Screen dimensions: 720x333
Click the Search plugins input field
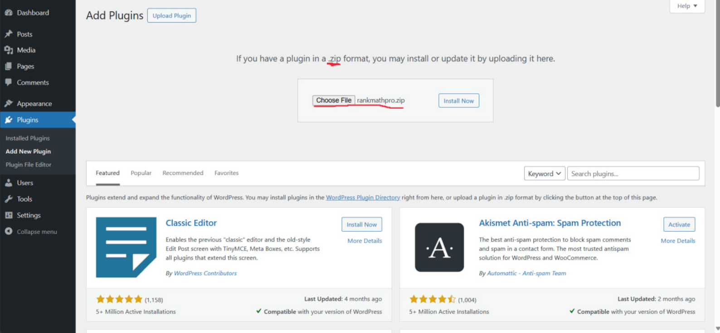click(x=633, y=174)
